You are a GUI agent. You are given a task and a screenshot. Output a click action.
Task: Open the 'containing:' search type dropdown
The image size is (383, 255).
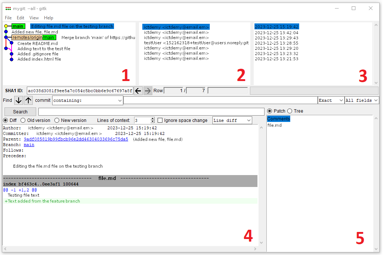[x=88, y=100]
